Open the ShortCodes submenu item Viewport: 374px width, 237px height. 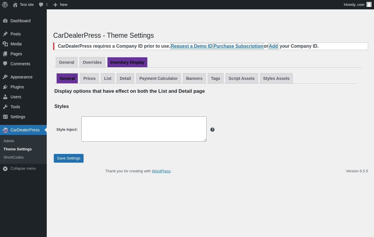tap(13, 157)
